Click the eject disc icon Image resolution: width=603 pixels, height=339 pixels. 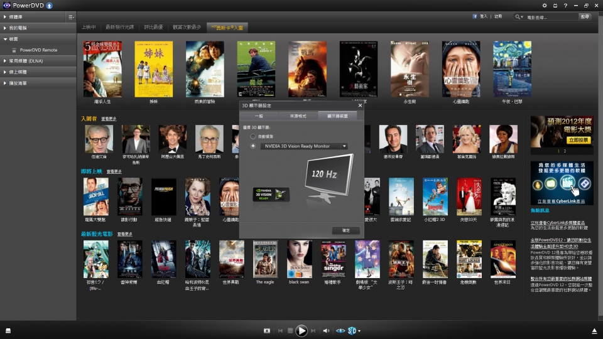pos(594,331)
